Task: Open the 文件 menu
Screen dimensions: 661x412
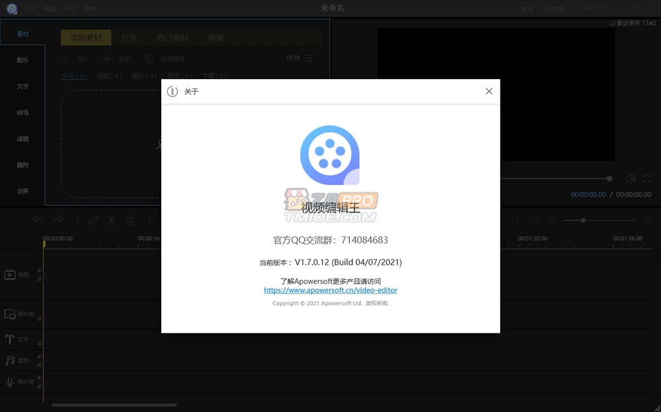Action: [x=28, y=7]
